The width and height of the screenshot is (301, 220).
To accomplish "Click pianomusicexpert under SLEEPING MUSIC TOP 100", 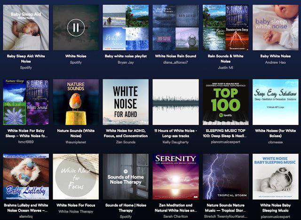I will tap(226, 142).
